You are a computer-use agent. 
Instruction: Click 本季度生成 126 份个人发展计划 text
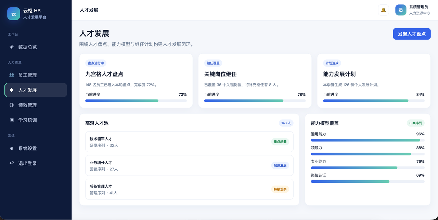click(x=351, y=85)
